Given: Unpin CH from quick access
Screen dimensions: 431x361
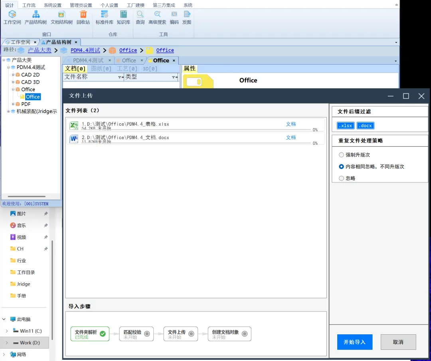Looking at the screenshot, I should coord(45,249).
